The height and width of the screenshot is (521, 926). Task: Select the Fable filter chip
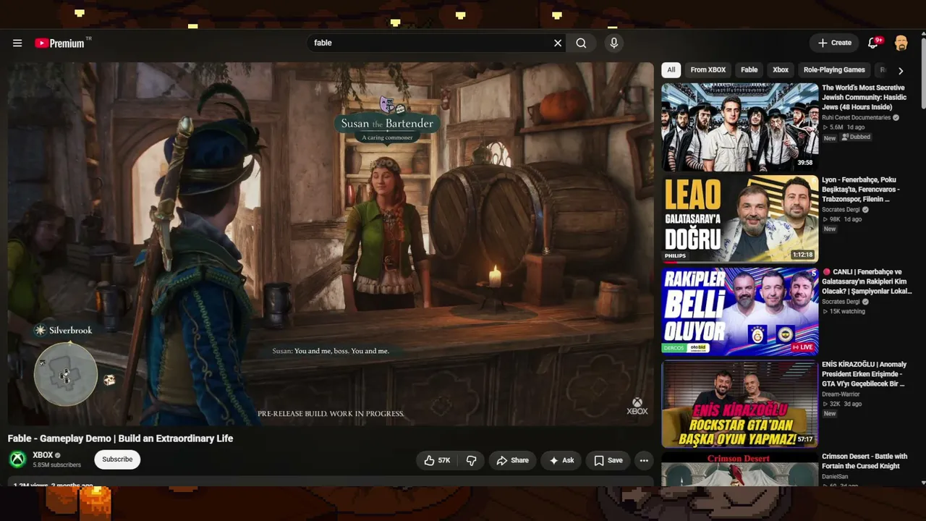tap(749, 70)
